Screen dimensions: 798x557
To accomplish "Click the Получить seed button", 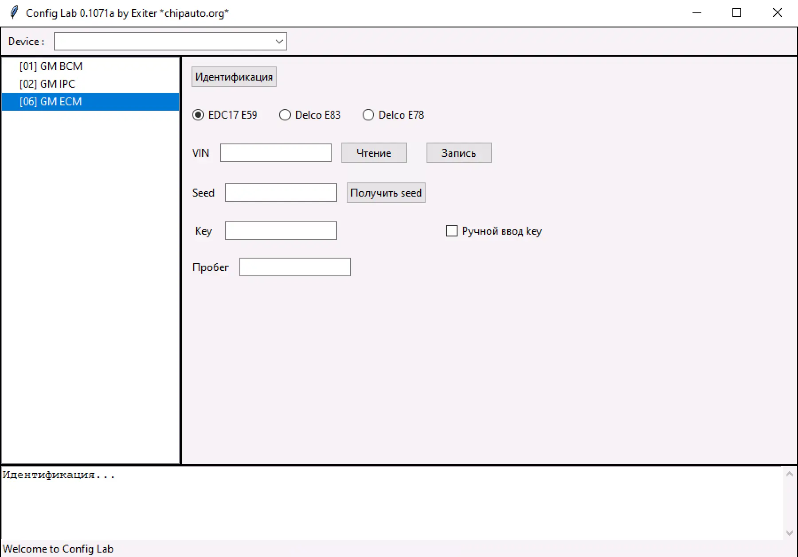I will coord(386,193).
